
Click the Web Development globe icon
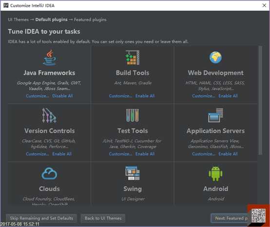coord(215,57)
